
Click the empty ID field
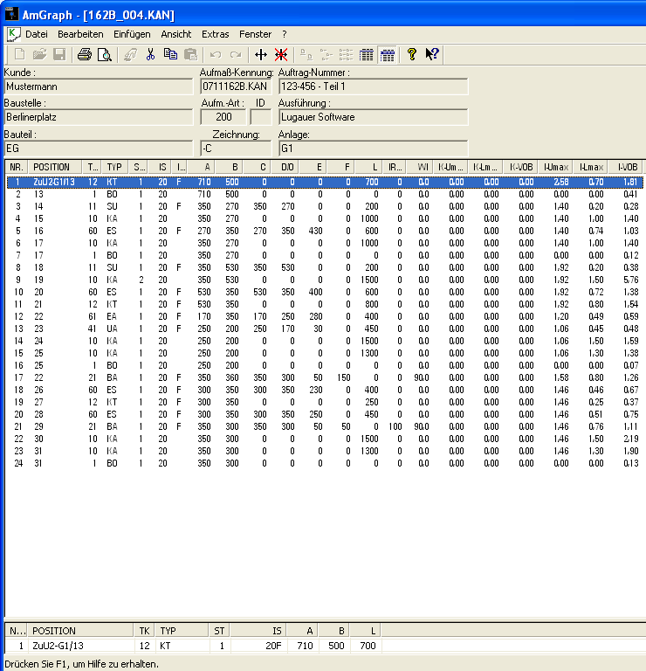coord(261,117)
